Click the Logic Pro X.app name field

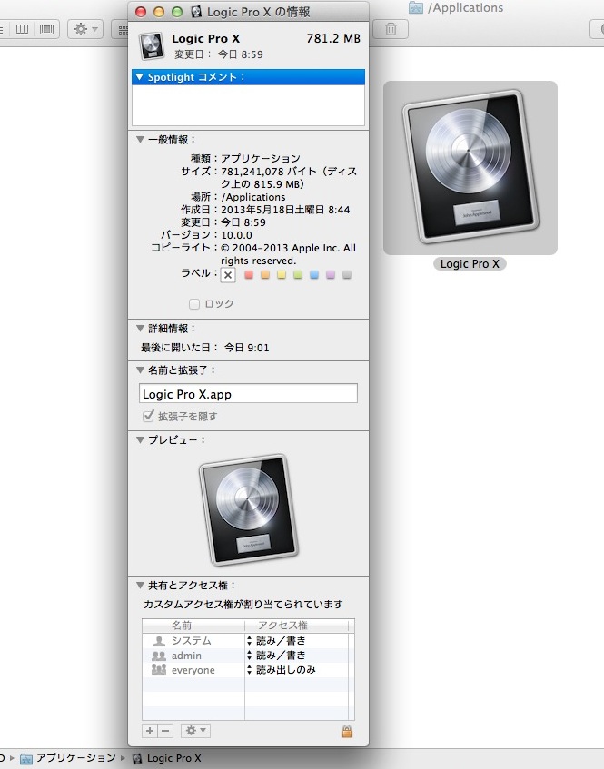point(248,393)
